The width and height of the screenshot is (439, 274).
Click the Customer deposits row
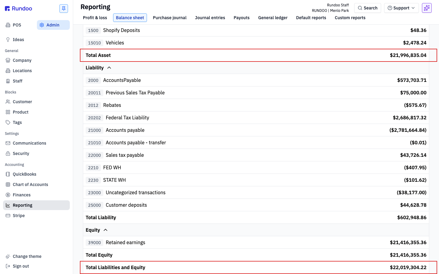pyautogui.click(x=256, y=205)
